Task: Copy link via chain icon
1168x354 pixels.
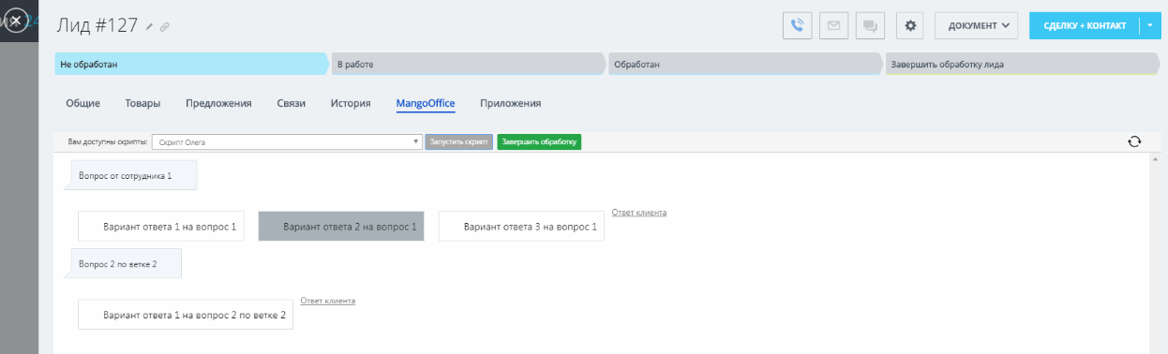Action: point(165,27)
